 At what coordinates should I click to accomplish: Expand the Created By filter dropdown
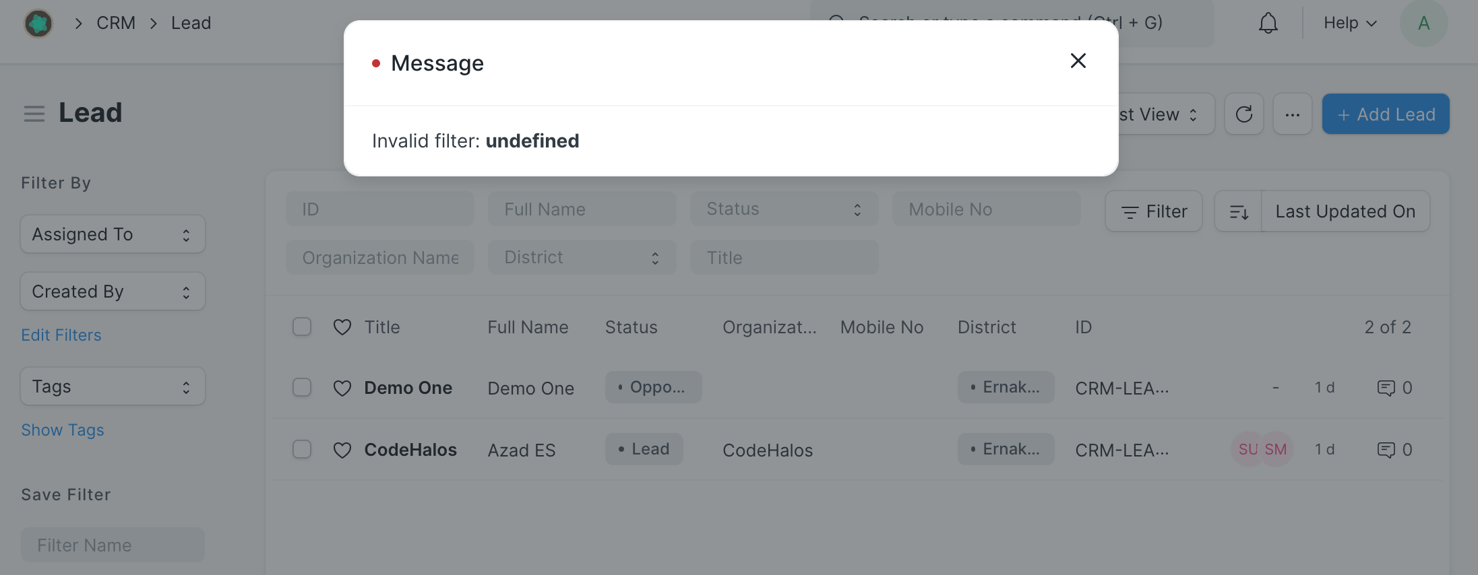pyautogui.click(x=113, y=292)
